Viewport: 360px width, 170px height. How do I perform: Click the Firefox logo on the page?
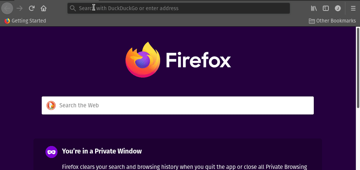143,60
